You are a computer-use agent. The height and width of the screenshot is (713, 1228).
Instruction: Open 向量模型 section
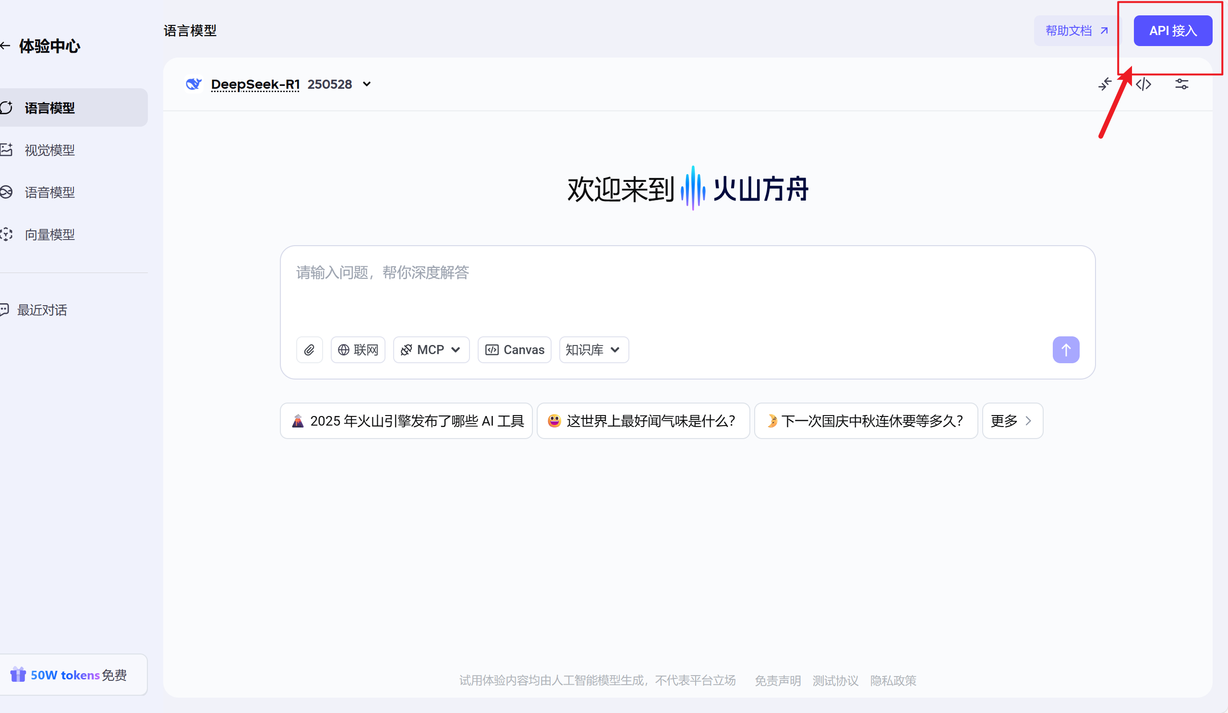pyautogui.click(x=50, y=235)
